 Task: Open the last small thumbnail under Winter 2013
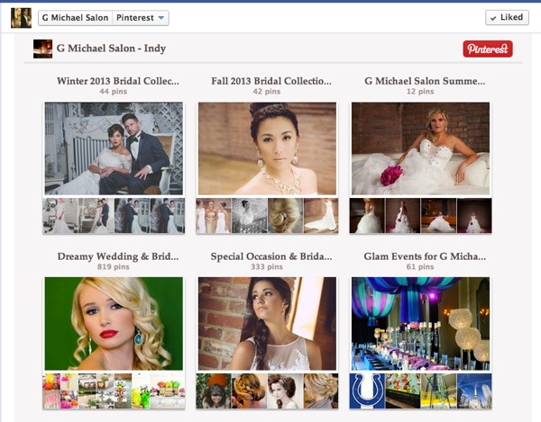tap(168, 216)
